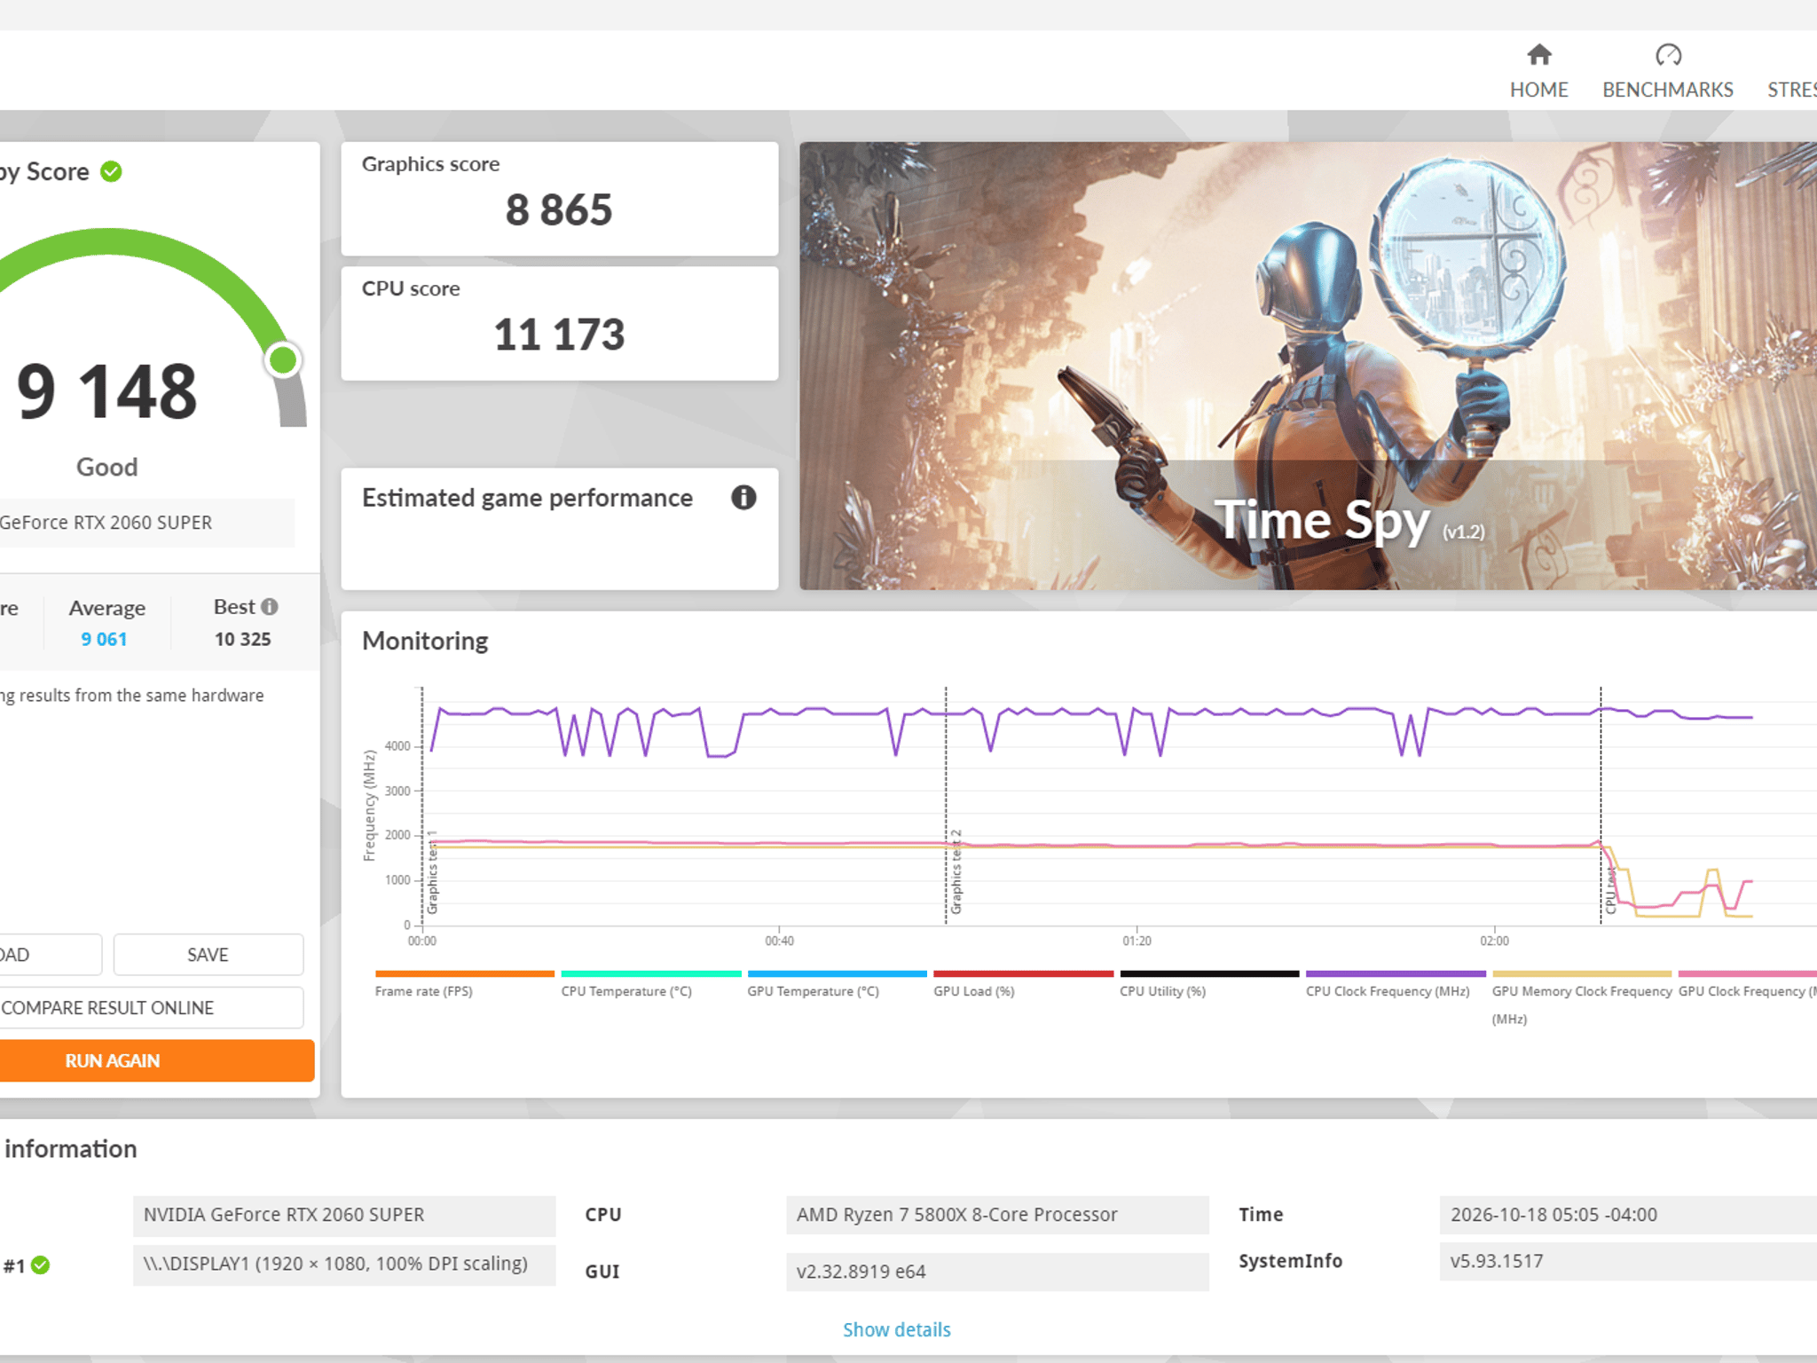Click the GUI version v2.32.8919 e64
Screen dimensions: 1817x1363
(997, 1272)
